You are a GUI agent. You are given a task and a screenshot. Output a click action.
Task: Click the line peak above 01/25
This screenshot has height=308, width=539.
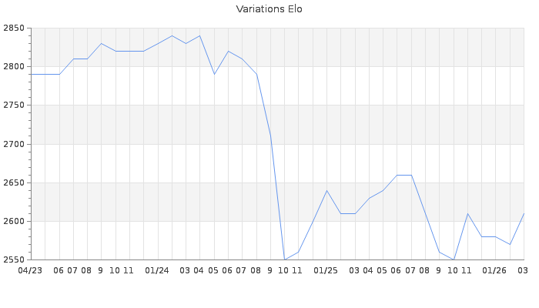click(326, 190)
